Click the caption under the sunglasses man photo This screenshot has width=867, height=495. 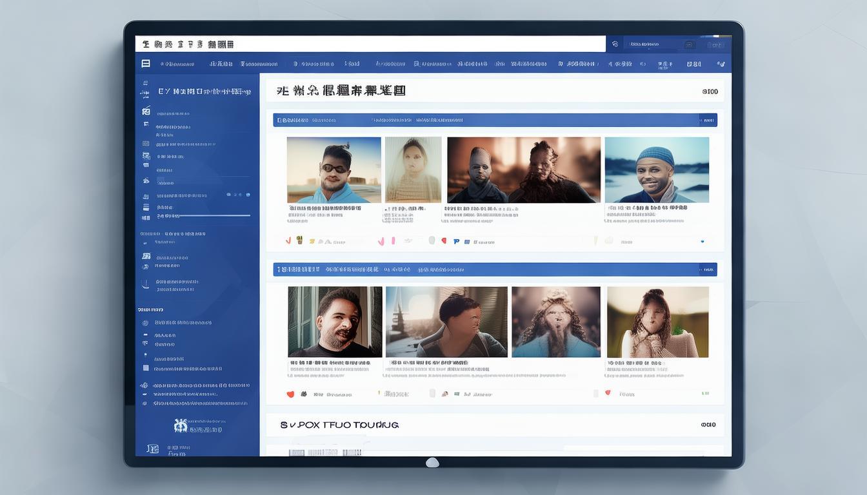(324, 208)
